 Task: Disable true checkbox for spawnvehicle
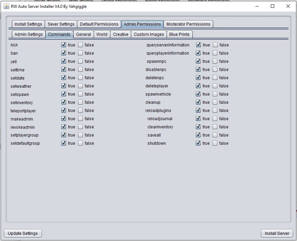point(198,94)
